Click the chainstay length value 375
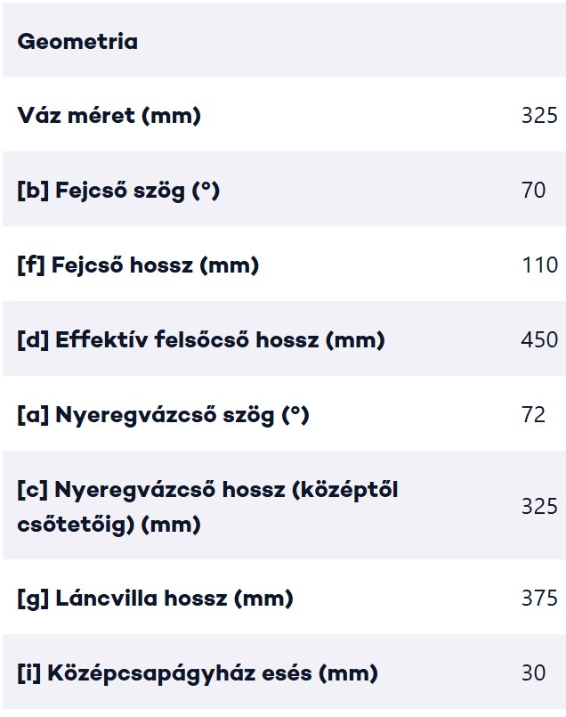Viewport: 566px width, 717px height. [539, 599]
